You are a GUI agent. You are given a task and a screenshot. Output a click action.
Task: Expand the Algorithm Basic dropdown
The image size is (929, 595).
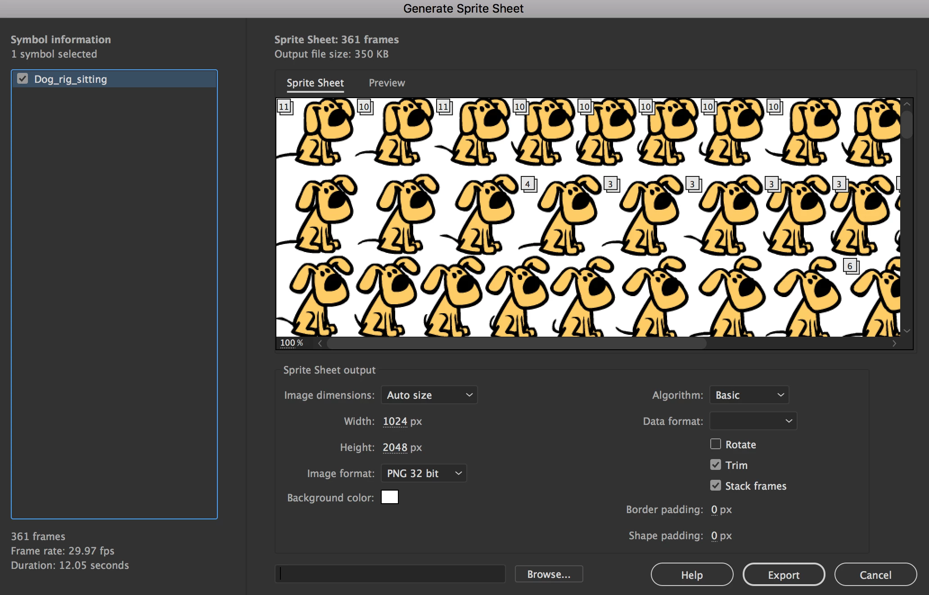coord(749,395)
